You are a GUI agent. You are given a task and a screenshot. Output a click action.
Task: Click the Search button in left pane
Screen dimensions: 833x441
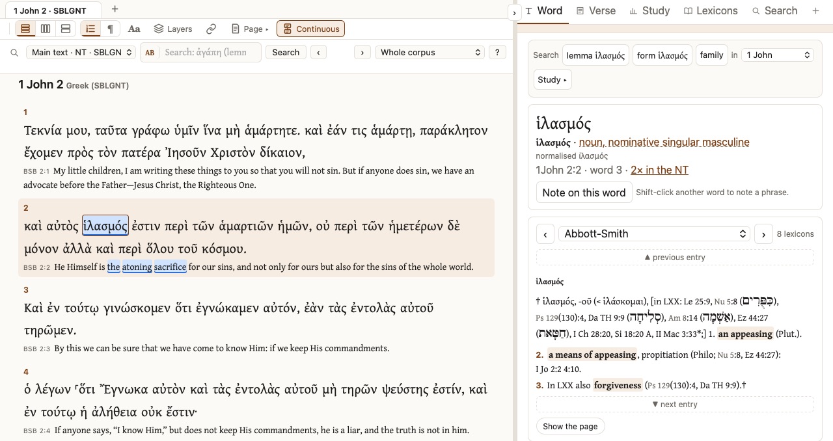click(286, 52)
